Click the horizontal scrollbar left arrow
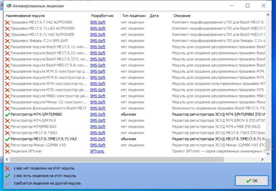276x191 pixels. (7, 159)
